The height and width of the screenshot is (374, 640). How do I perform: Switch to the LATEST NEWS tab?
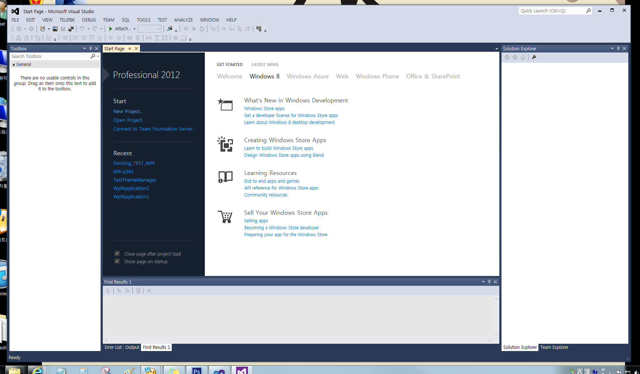[x=265, y=65]
